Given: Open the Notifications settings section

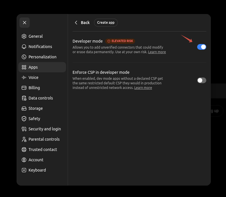Looking at the screenshot, I should (42, 47).
